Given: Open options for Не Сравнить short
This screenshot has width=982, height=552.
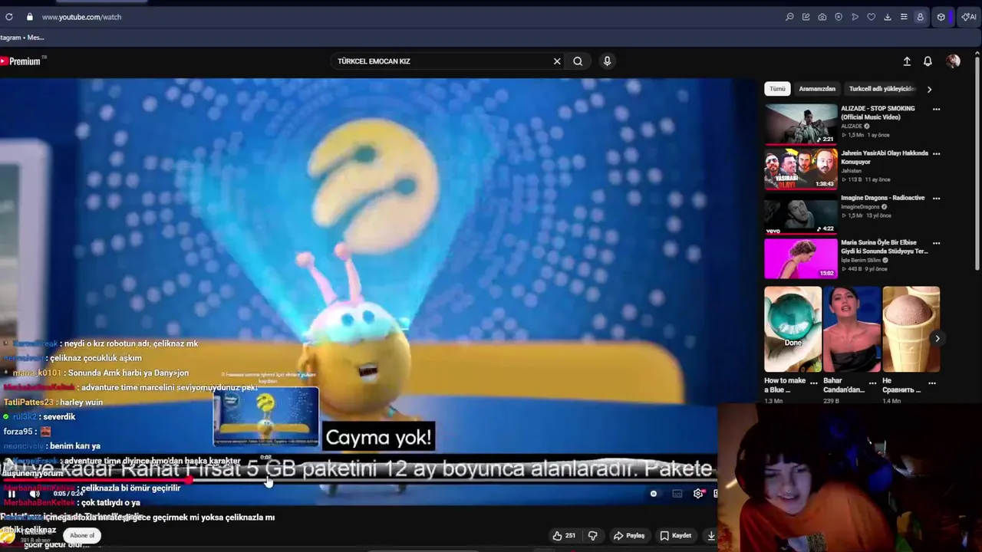Looking at the screenshot, I should pyautogui.click(x=932, y=383).
